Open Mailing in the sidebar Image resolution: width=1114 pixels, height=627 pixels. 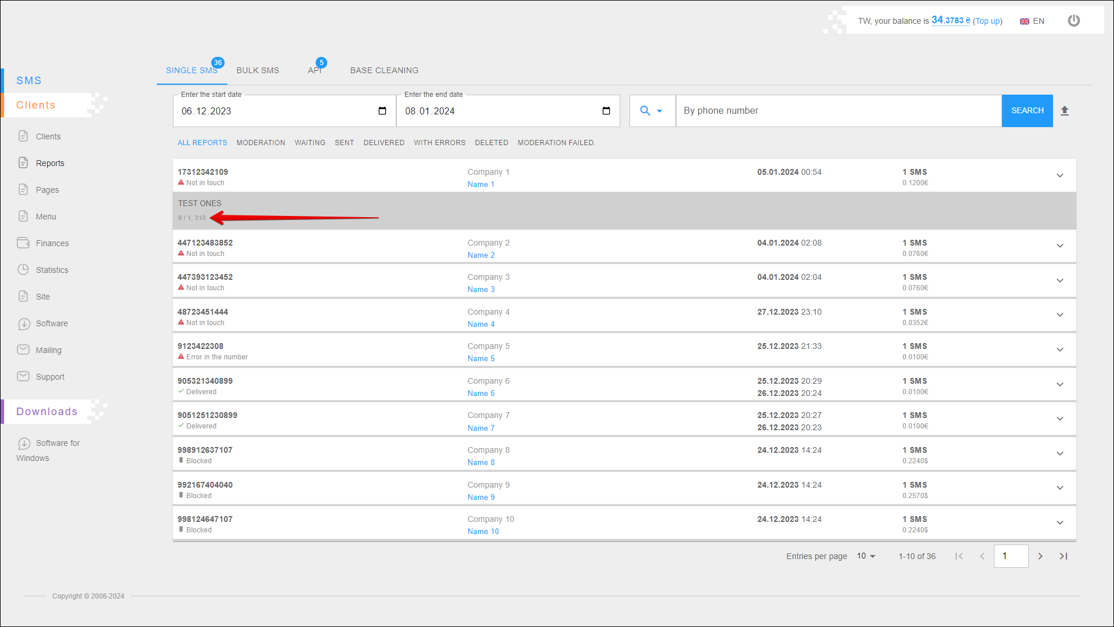click(48, 350)
